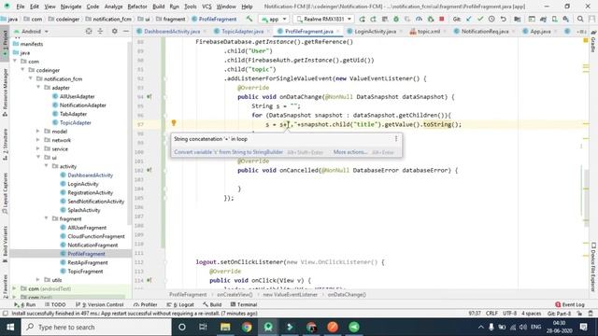
Task: Open the Profiler tool window
Action: click(146, 304)
